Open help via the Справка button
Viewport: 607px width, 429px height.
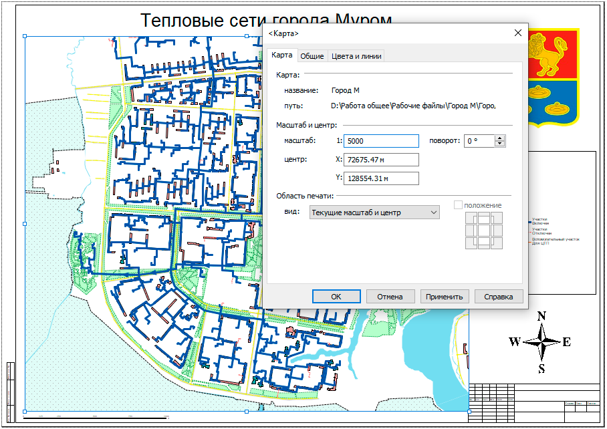coord(499,297)
